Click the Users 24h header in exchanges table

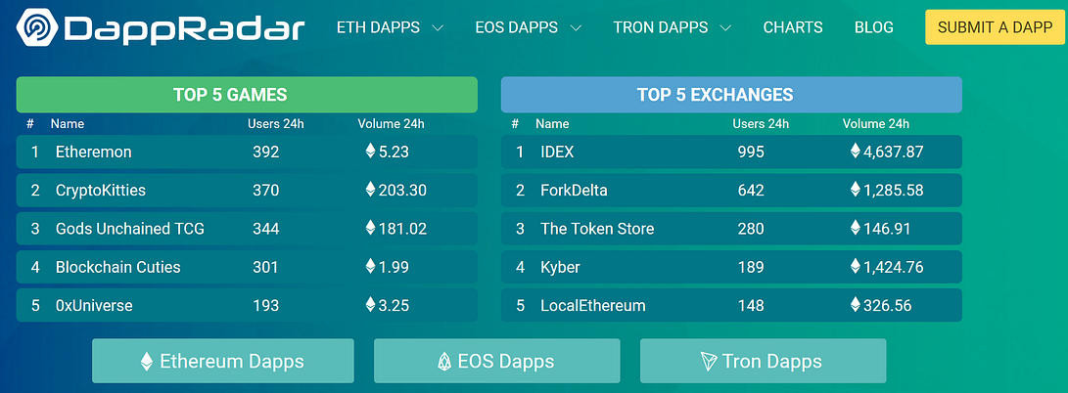point(761,124)
